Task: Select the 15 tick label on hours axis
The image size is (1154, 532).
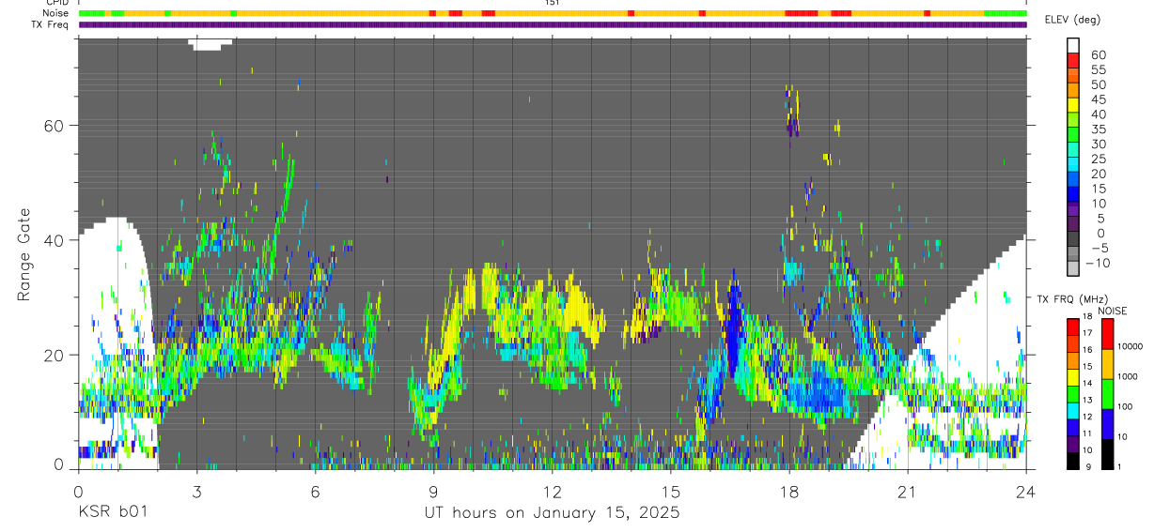Action: pyautogui.click(x=671, y=492)
